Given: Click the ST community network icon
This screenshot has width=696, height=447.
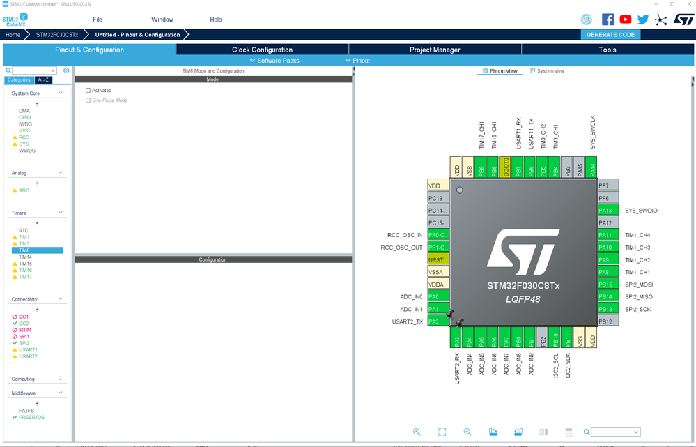Looking at the screenshot, I should tap(660, 20).
